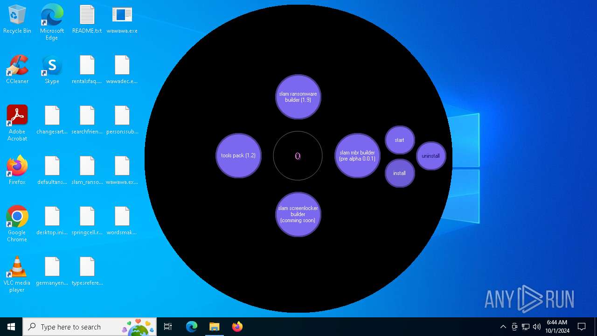Click the start bubble

(400, 140)
